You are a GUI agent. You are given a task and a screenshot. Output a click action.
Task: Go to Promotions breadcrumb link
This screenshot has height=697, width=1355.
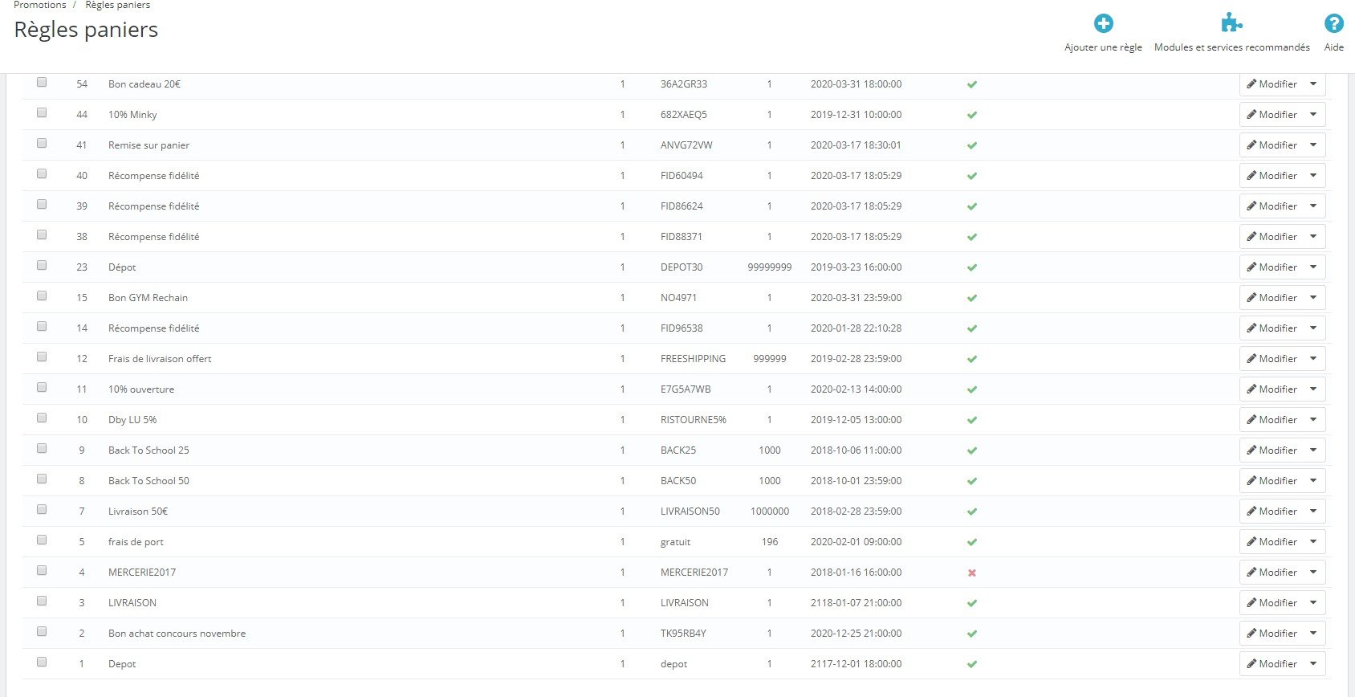coord(39,5)
